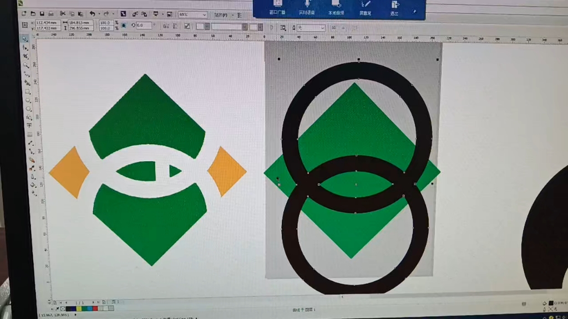
Task: Click the rotation angle field
Action: pos(144,25)
